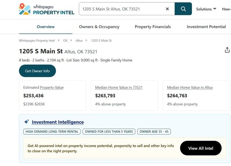Click Get Owner Info button
This screenshot has width=231, height=166.
point(37,71)
